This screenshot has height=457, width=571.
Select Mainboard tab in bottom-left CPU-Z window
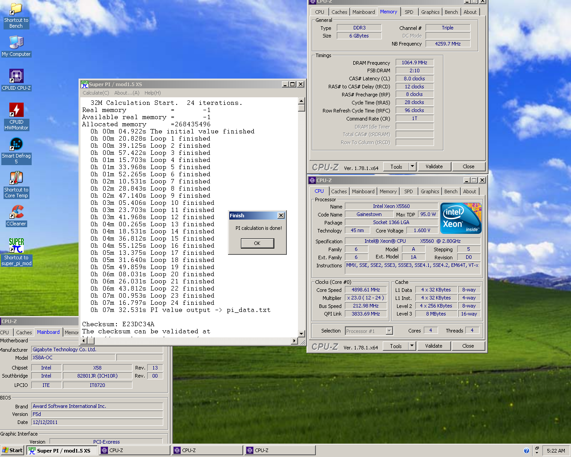point(48,332)
